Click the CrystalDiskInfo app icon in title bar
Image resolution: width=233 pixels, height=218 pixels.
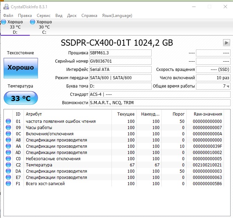pyautogui.click(x=6, y=7)
